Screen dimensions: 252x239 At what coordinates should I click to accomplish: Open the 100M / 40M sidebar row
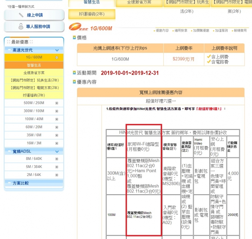click(x=34, y=119)
